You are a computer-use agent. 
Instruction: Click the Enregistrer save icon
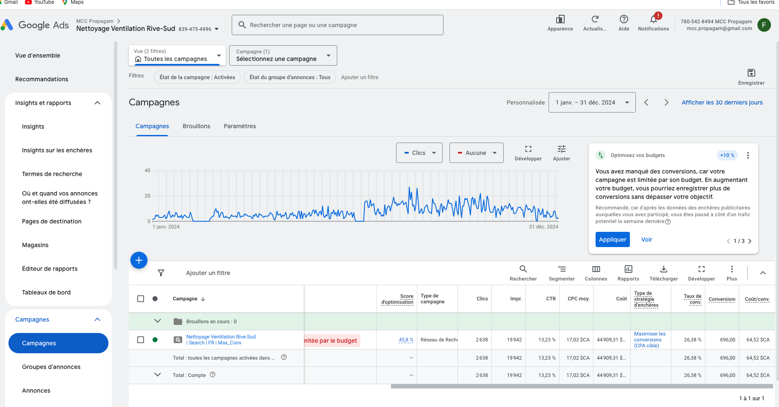tap(751, 73)
